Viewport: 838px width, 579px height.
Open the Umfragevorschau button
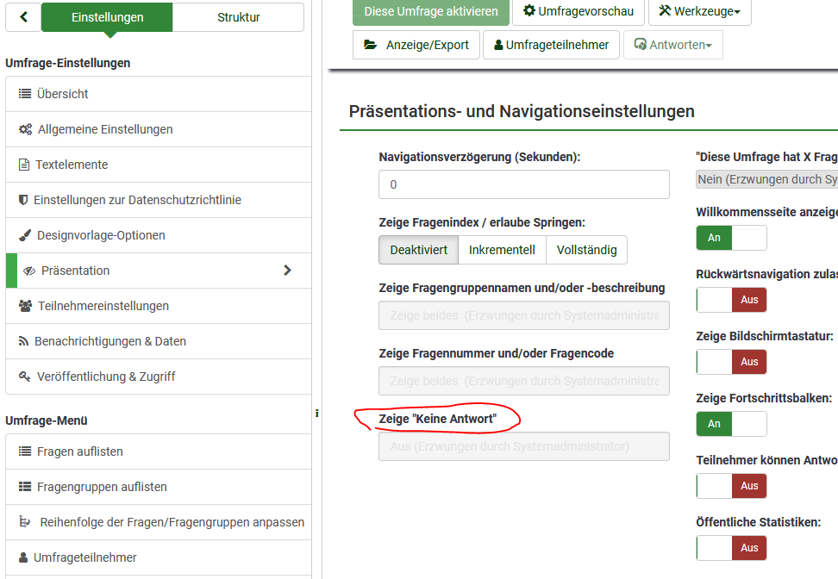(x=578, y=11)
